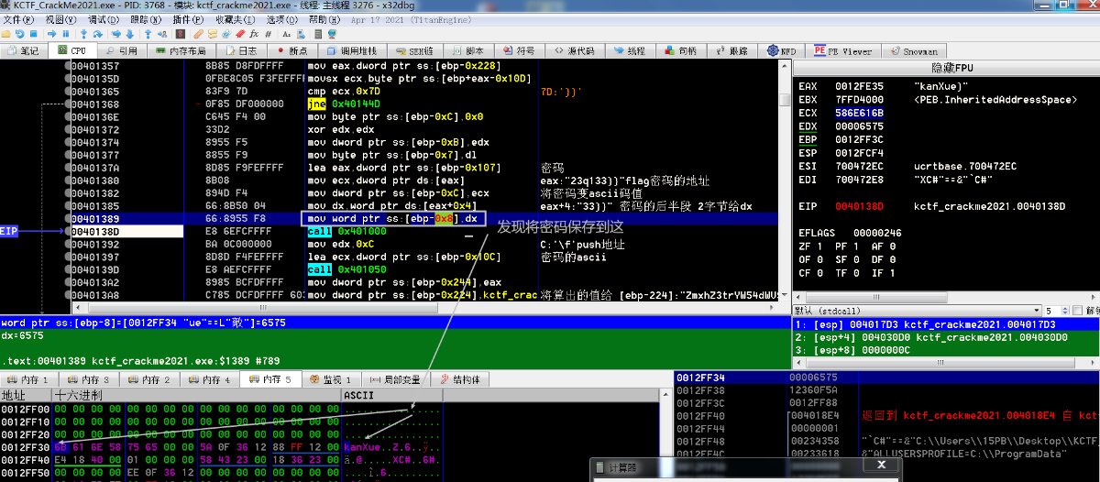
Task: Open the NFD plugin tab
Action: point(781,50)
